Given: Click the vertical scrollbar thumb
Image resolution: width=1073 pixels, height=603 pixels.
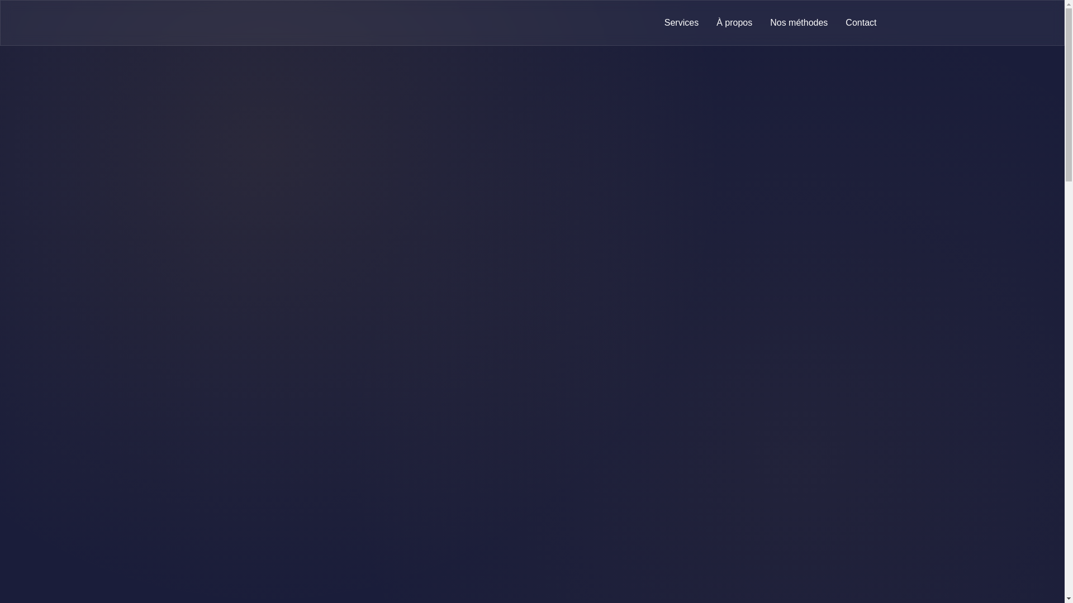Looking at the screenshot, I should 1069,95.
